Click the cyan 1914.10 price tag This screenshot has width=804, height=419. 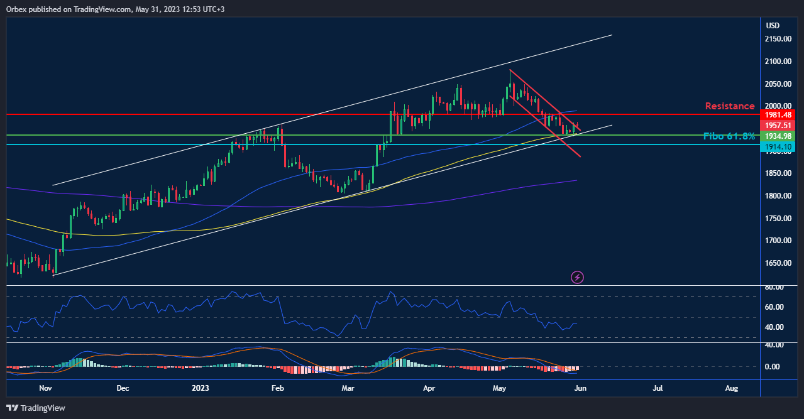[778, 147]
